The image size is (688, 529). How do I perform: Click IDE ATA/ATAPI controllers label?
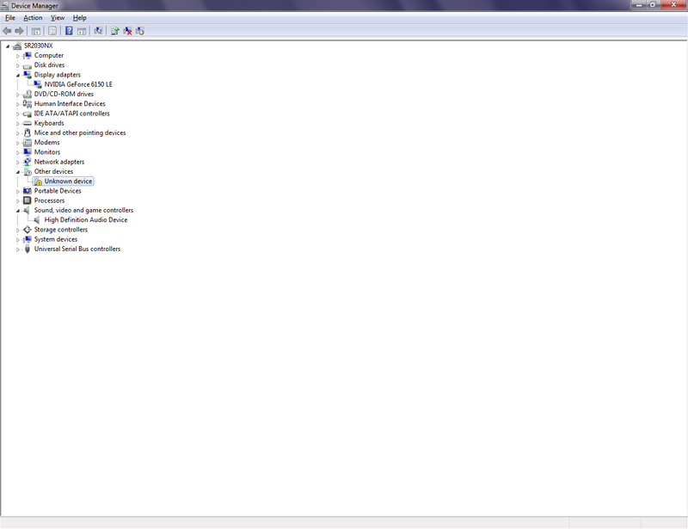click(x=72, y=114)
